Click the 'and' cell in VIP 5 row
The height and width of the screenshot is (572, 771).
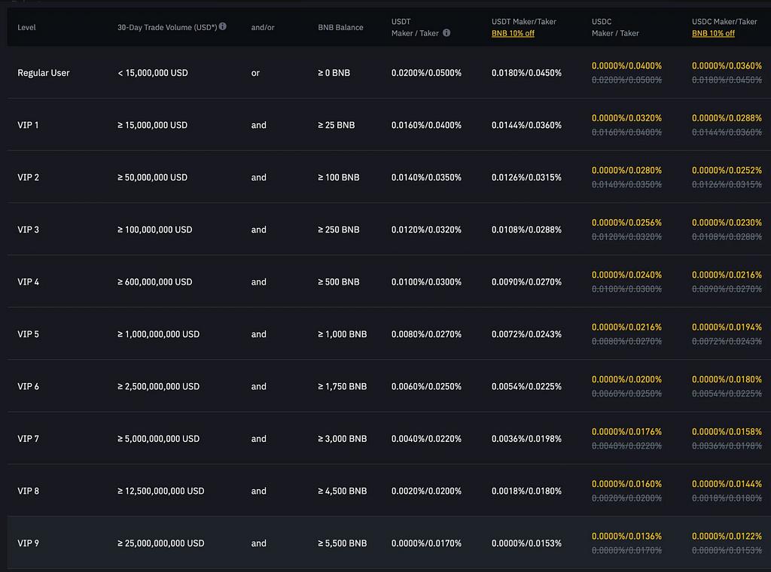point(259,334)
